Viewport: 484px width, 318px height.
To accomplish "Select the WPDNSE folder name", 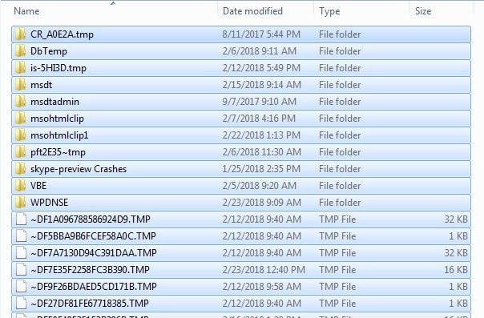I will click(49, 203).
